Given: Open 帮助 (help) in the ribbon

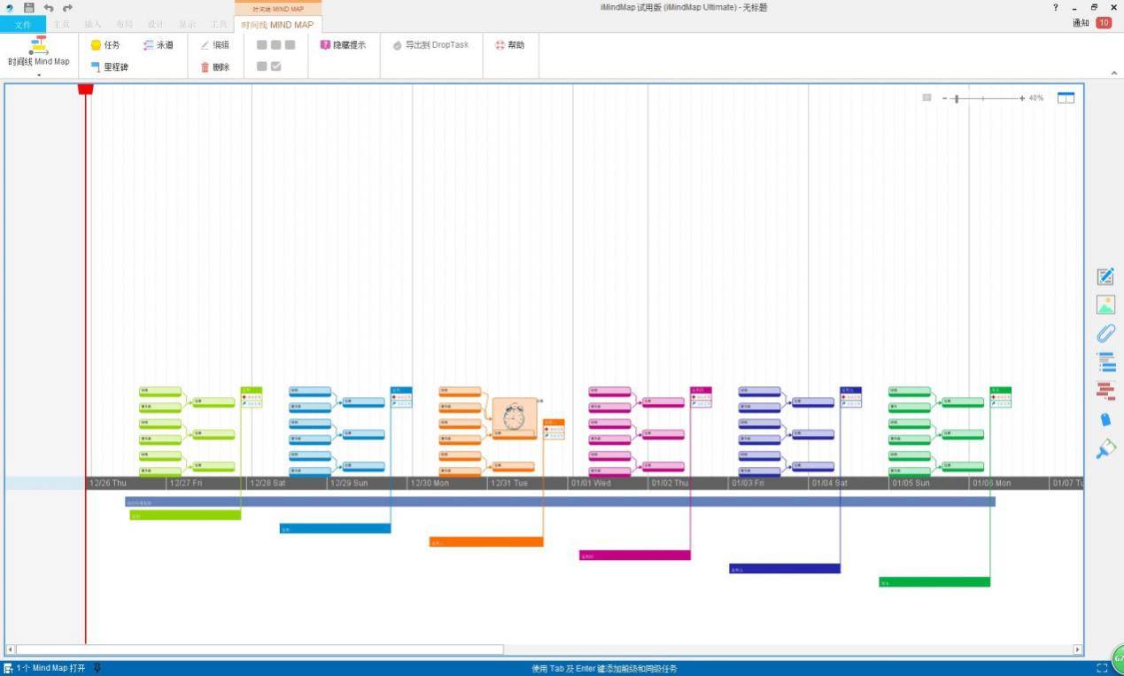Looking at the screenshot, I should point(509,45).
